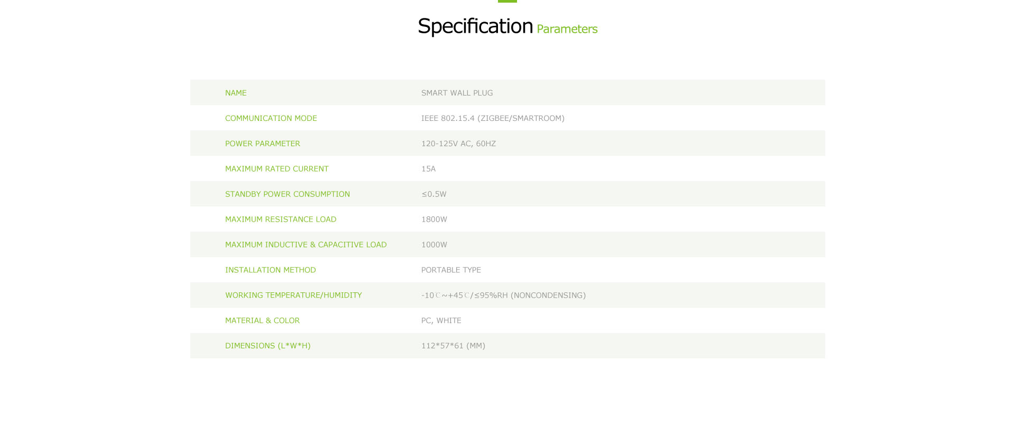Click the IEEE 802.15.4 value text

[x=493, y=118]
